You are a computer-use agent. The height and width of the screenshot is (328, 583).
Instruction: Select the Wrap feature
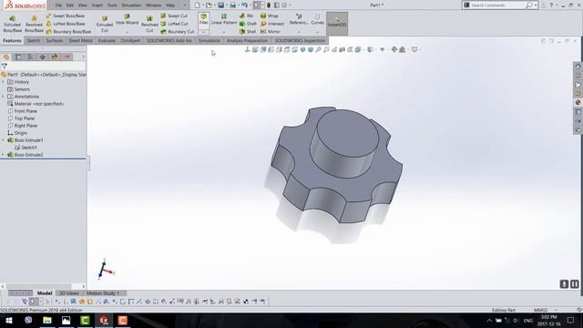[x=270, y=16]
